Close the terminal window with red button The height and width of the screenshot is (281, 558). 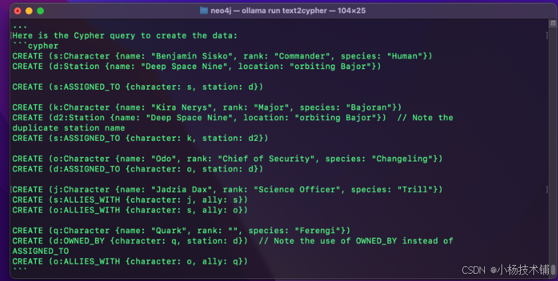(x=17, y=11)
